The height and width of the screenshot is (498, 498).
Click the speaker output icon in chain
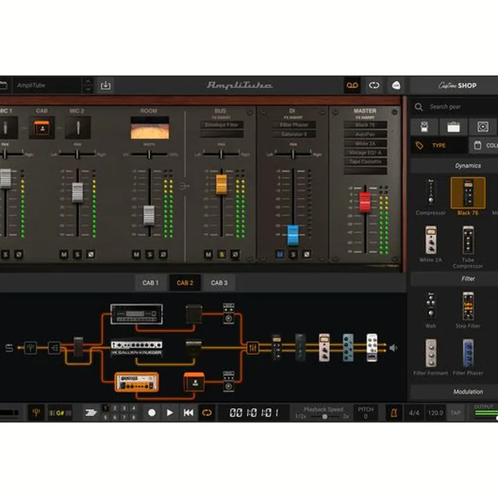[393, 348]
